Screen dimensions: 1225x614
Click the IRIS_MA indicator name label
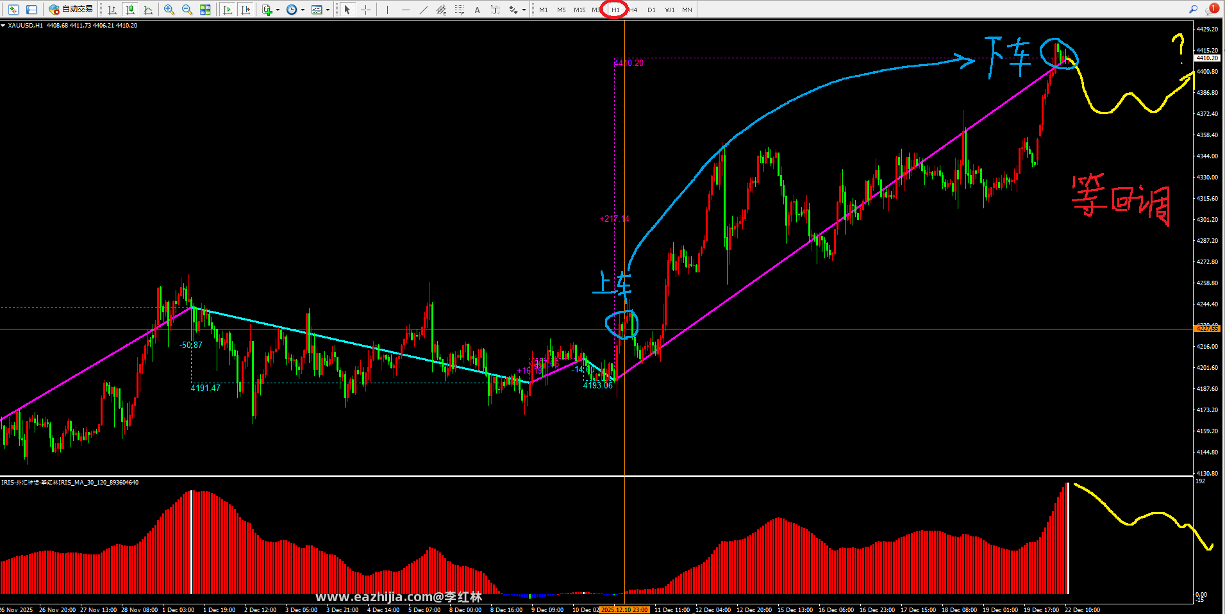click(x=70, y=483)
